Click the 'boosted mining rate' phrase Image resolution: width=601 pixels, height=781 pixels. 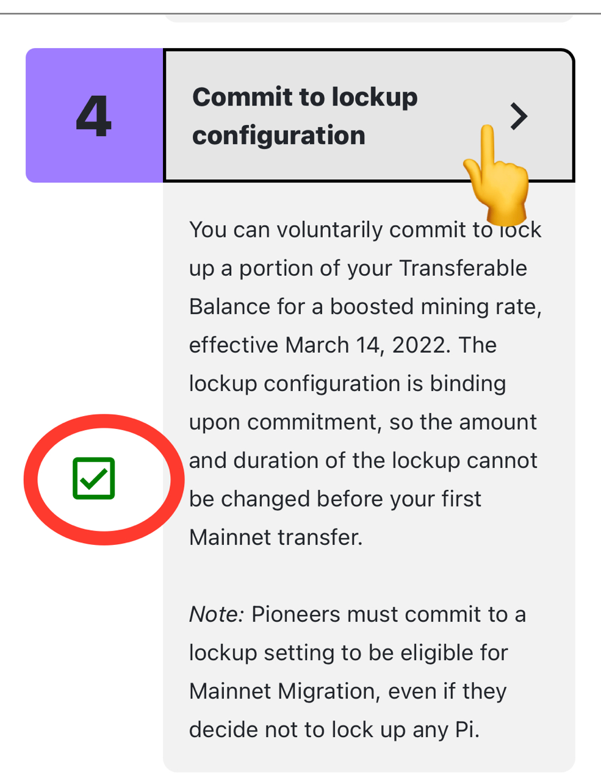pyautogui.click(x=436, y=307)
